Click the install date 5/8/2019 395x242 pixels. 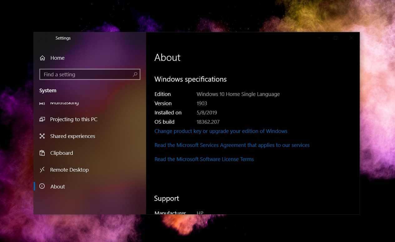tap(207, 113)
